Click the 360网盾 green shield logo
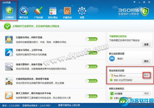The image size is (154, 108). (x=145, y=11)
